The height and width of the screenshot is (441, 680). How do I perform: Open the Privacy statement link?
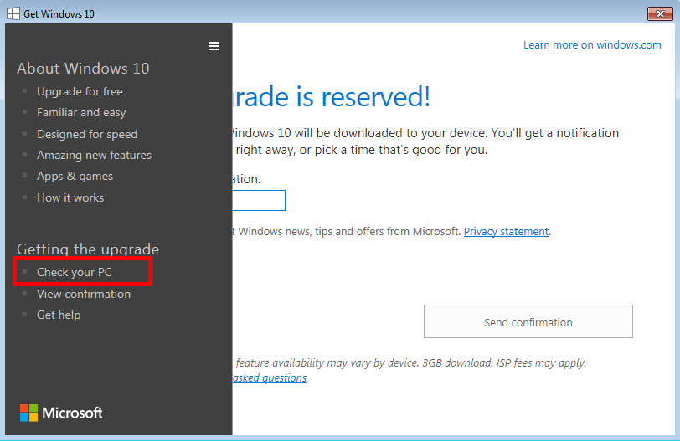(x=506, y=231)
